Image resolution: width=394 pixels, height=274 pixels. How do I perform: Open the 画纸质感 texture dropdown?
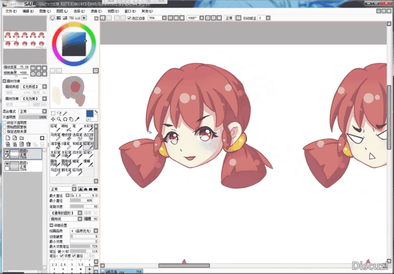34,86
